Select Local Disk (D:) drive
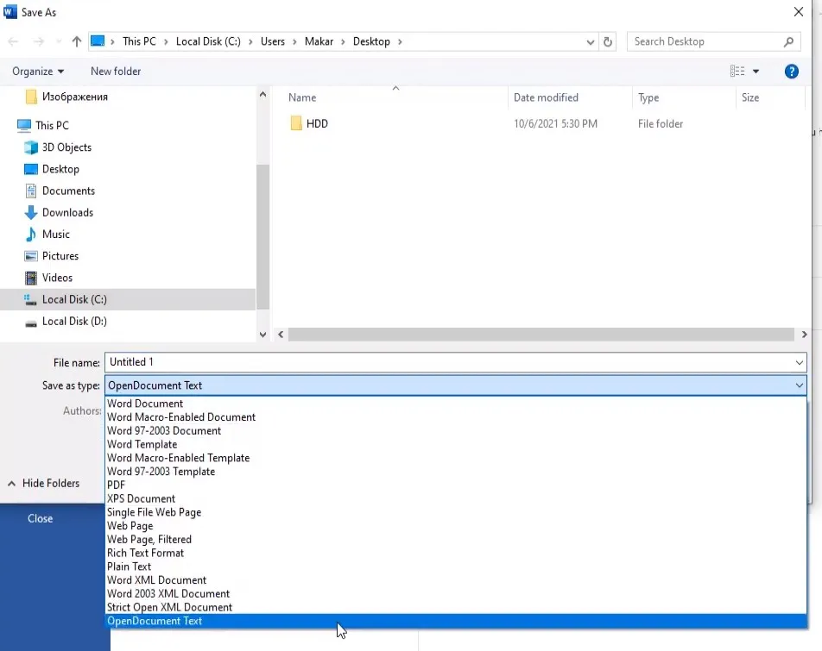Viewport: 822px width, 651px height. (73, 321)
